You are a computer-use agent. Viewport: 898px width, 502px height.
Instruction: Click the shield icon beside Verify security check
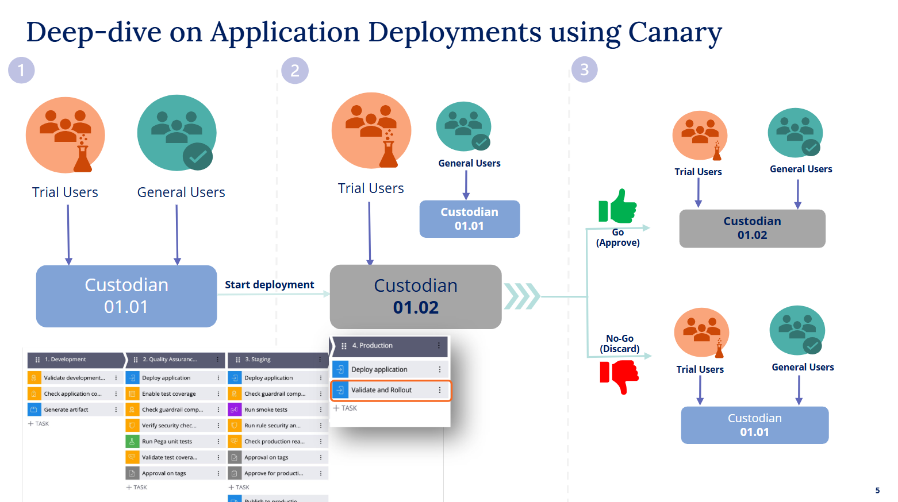[132, 426]
